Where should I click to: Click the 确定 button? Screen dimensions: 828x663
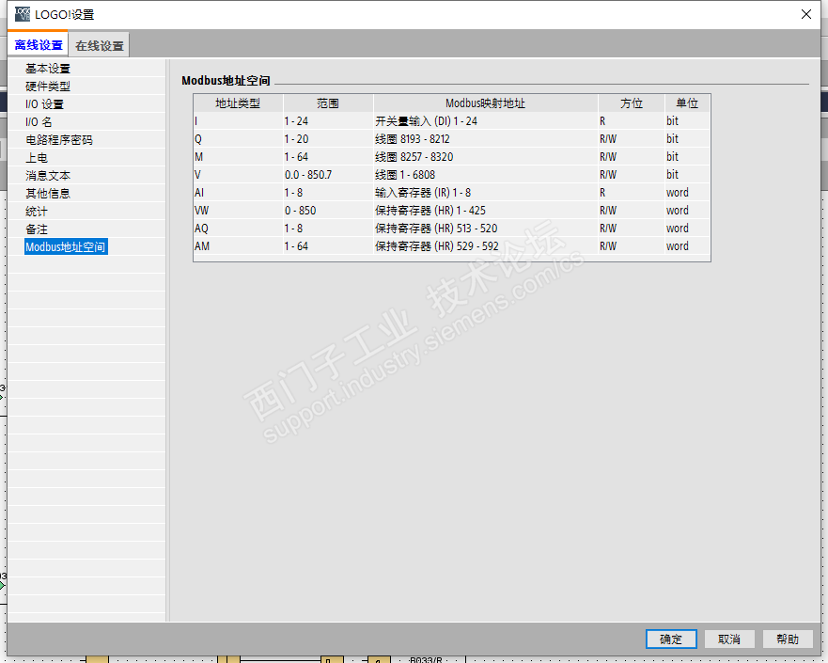pyautogui.click(x=671, y=639)
